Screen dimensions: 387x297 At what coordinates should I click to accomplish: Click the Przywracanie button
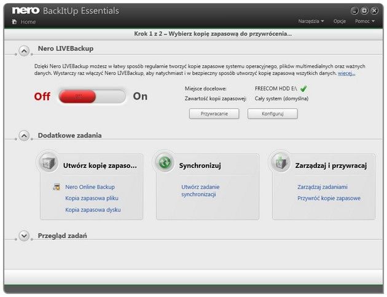(x=214, y=114)
